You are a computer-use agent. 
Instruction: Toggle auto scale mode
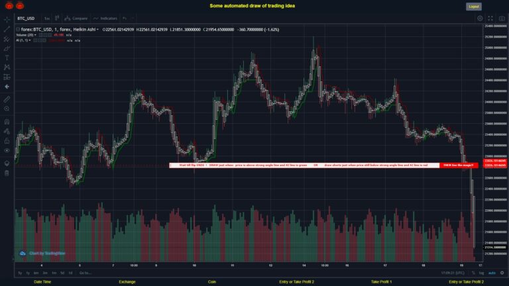(x=492, y=273)
